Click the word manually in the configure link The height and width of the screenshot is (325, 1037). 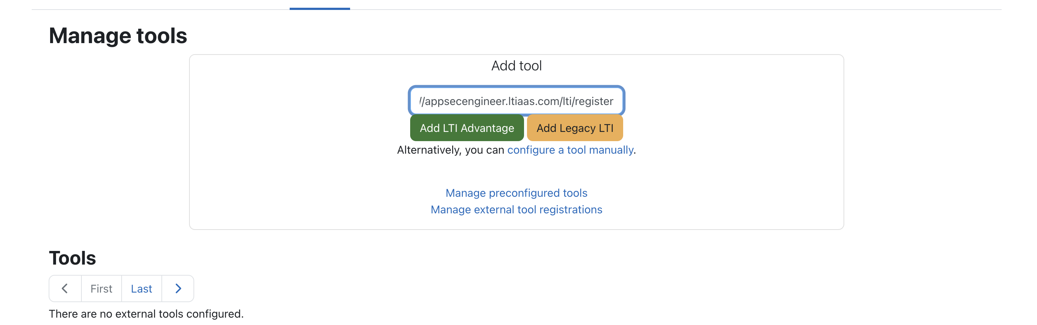(611, 150)
